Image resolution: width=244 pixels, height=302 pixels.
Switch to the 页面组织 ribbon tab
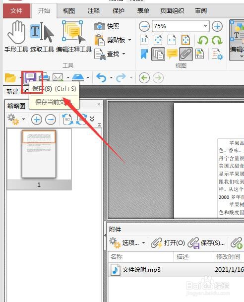point(172,11)
